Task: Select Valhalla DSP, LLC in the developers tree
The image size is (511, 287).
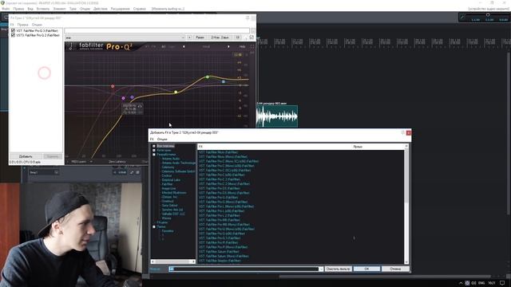Action: pyautogui.click(x=173, y=214)
